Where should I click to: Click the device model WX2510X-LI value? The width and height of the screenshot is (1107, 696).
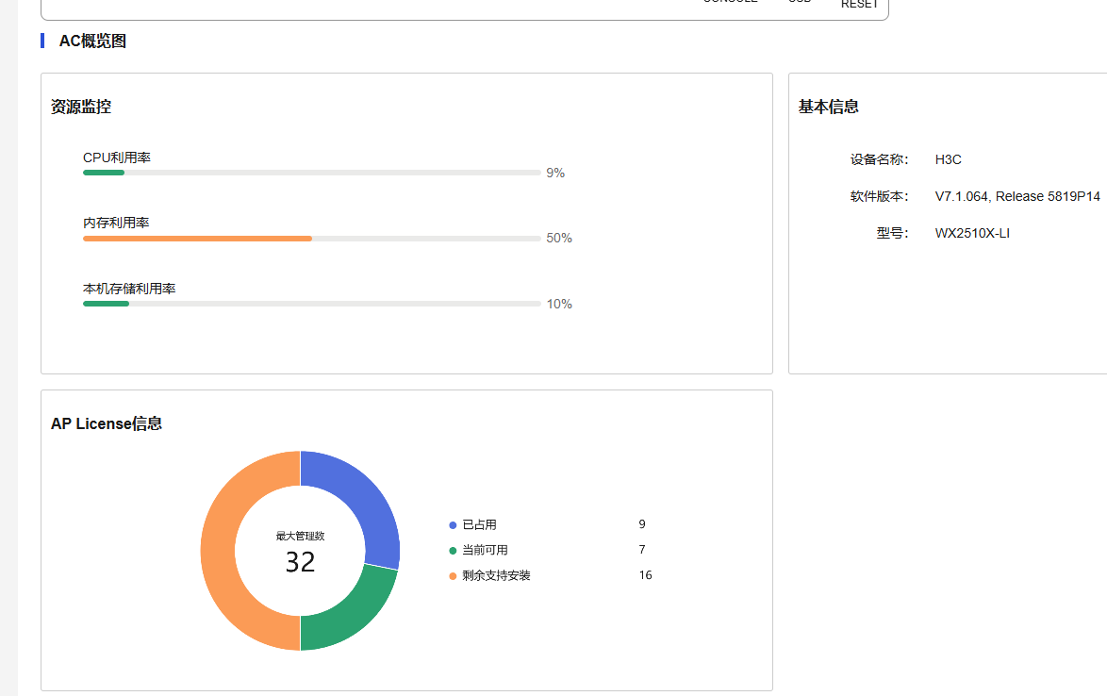tap(972, 233)
